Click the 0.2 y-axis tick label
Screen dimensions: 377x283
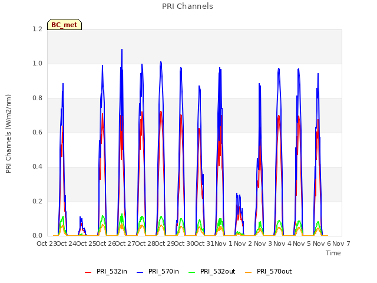coord(37,201)
